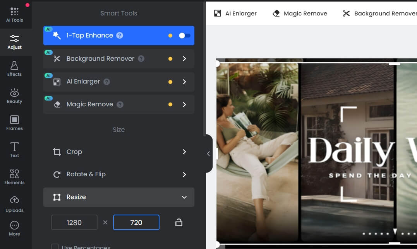The image size is (417, 249).
Task: Expand the Rotate & Flip section
Action: click(x=118, y=174)
